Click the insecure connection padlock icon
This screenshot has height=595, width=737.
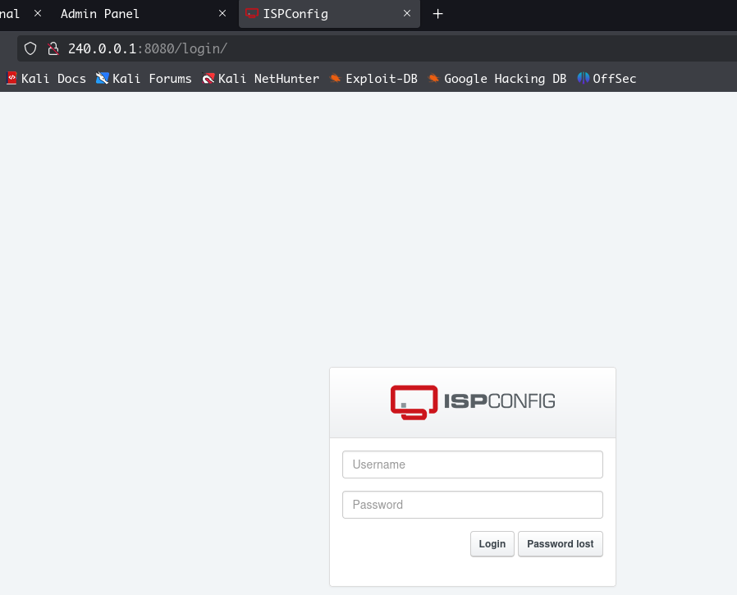(x=53, y=48)
